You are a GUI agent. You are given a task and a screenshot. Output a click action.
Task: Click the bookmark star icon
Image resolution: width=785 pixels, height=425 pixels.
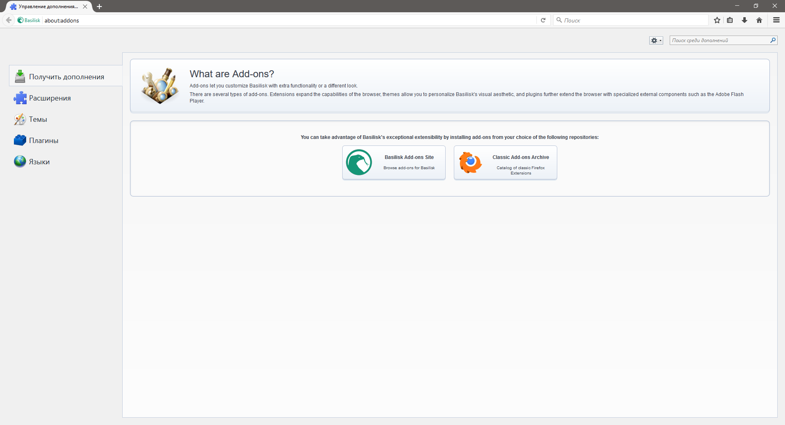(717, 20)
